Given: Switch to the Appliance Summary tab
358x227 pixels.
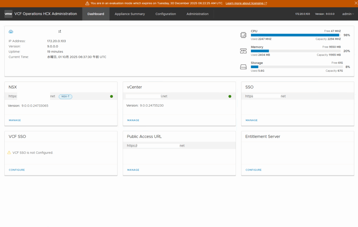Looking at the screenshot, I should point(130,14).
